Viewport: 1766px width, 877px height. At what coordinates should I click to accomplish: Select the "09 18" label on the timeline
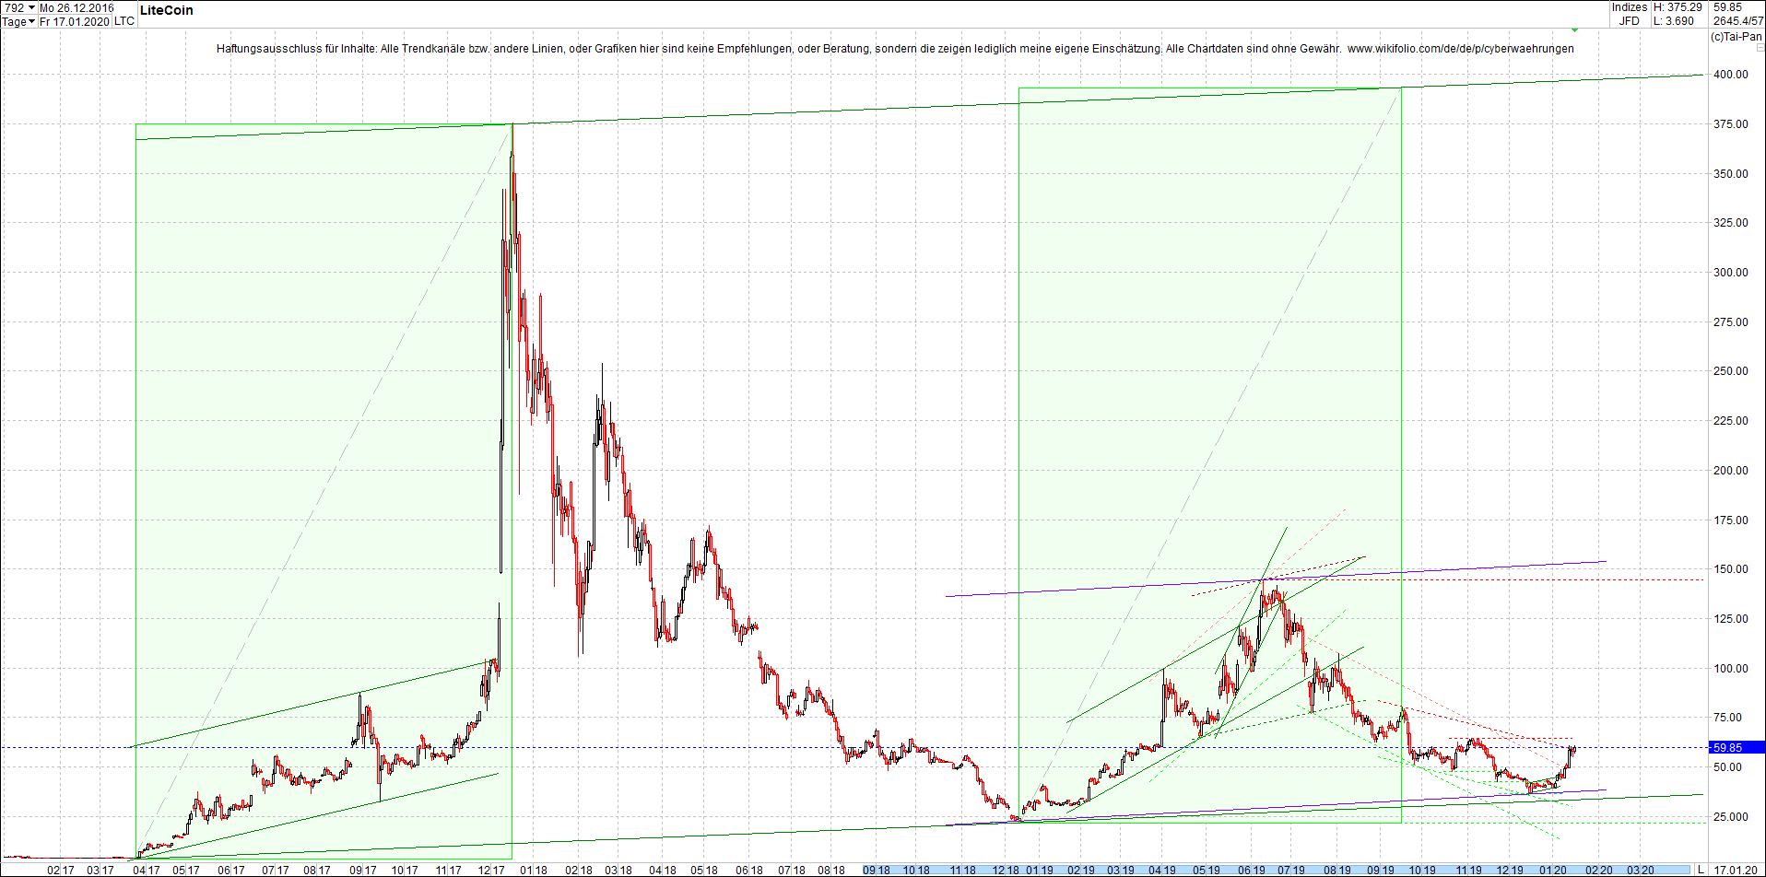[875, 869]
